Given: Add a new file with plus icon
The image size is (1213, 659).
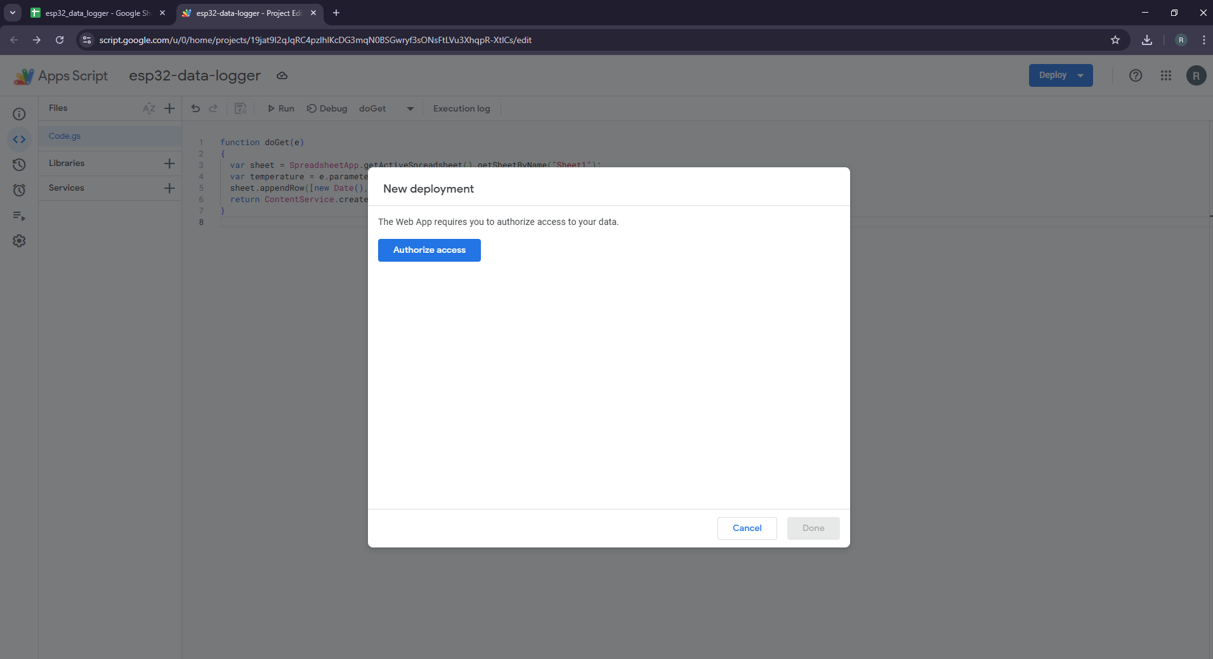Looking at the screenshot, I should (169, 108).
